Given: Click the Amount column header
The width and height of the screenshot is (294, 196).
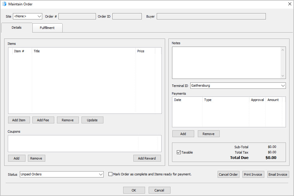Looking at the screenshot, I should coord(274,100).
